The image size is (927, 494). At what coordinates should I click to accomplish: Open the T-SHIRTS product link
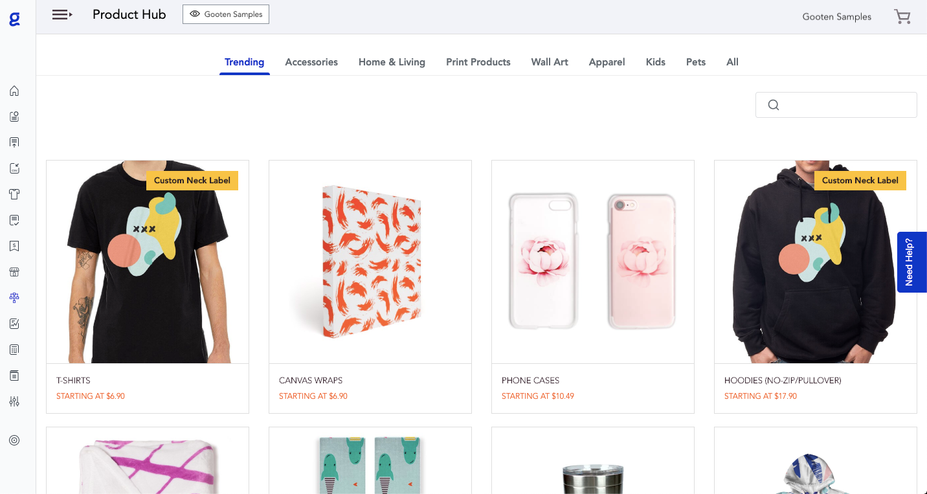coord(74,381)
